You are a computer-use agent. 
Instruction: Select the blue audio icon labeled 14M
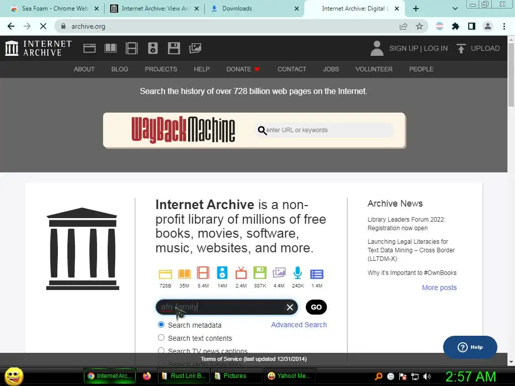pos(222,273)
